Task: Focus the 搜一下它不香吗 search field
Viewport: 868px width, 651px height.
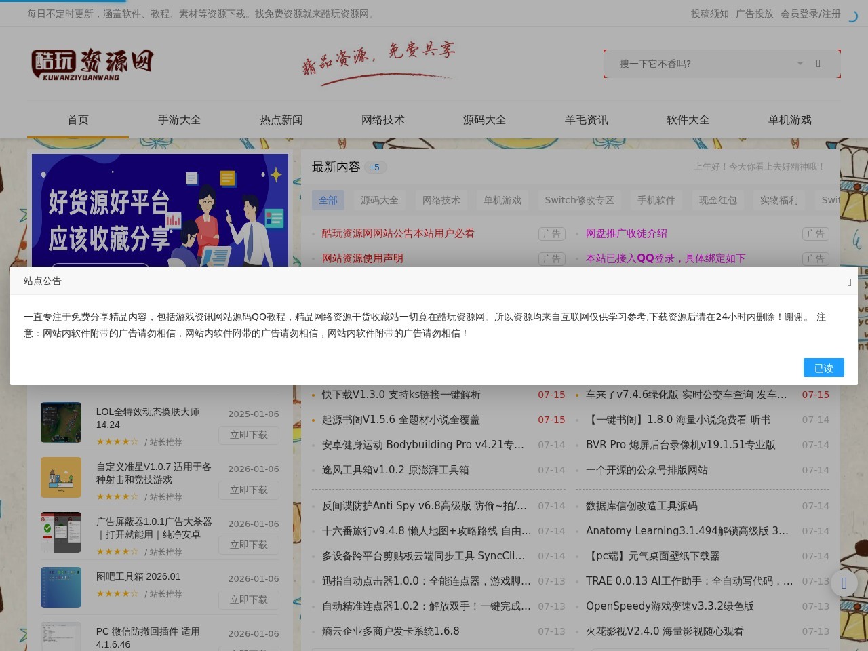Action: point(705,64)
